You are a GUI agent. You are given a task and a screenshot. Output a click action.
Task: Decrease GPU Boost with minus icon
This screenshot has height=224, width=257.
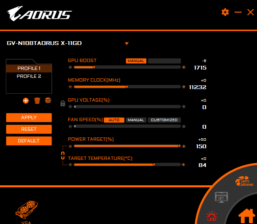tap(70, 67)
